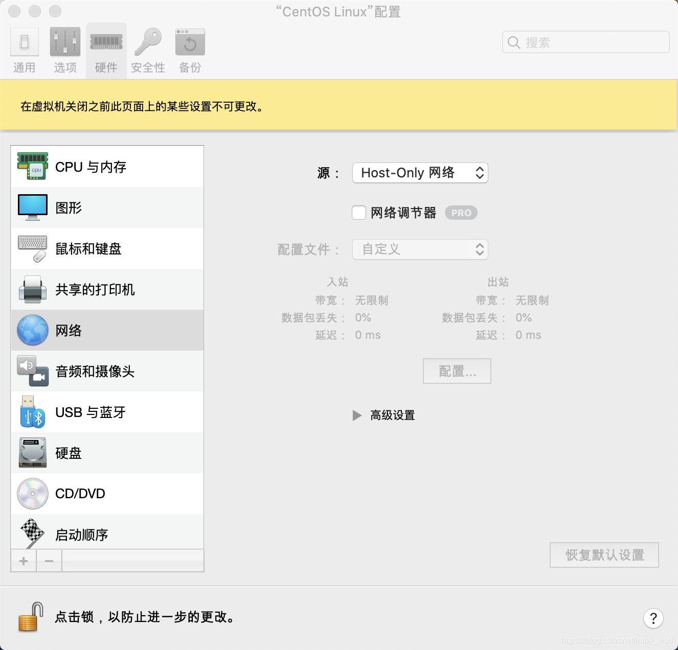Enable the 网络调节器 checkbox
Viewport: 678px width, 650px height.
point(359,213)
